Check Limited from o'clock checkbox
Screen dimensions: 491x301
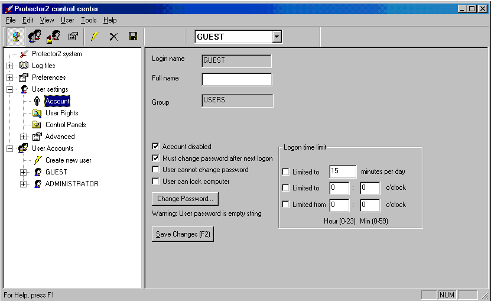point(285,205)
